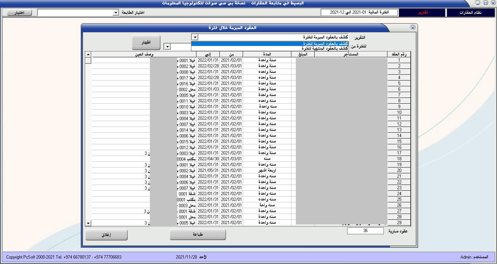Click the اختيار button beside printer list
Image resolution: width=497 pixels, height=264 pixels.
(19, 13)
